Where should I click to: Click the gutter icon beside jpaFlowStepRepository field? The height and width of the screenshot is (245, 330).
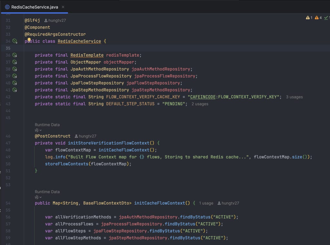coord(15,83)
